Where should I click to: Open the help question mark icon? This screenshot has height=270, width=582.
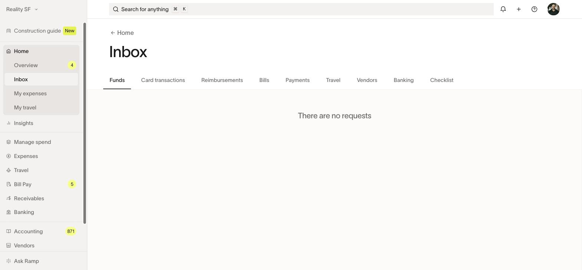click(534, 9)
